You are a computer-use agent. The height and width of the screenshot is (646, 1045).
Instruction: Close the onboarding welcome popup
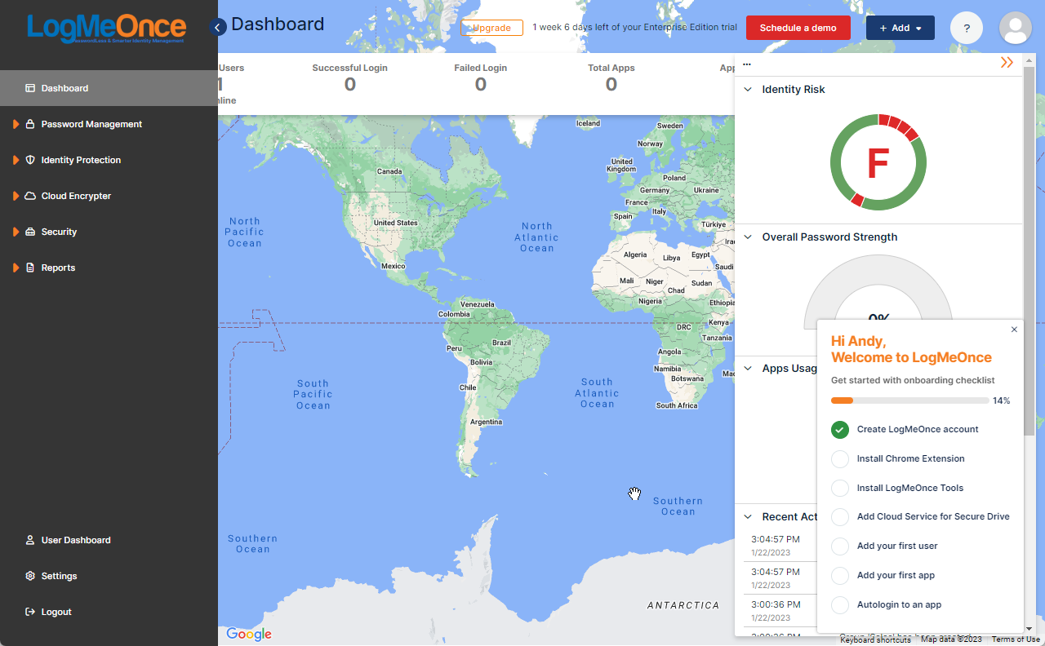point(1014,330)
